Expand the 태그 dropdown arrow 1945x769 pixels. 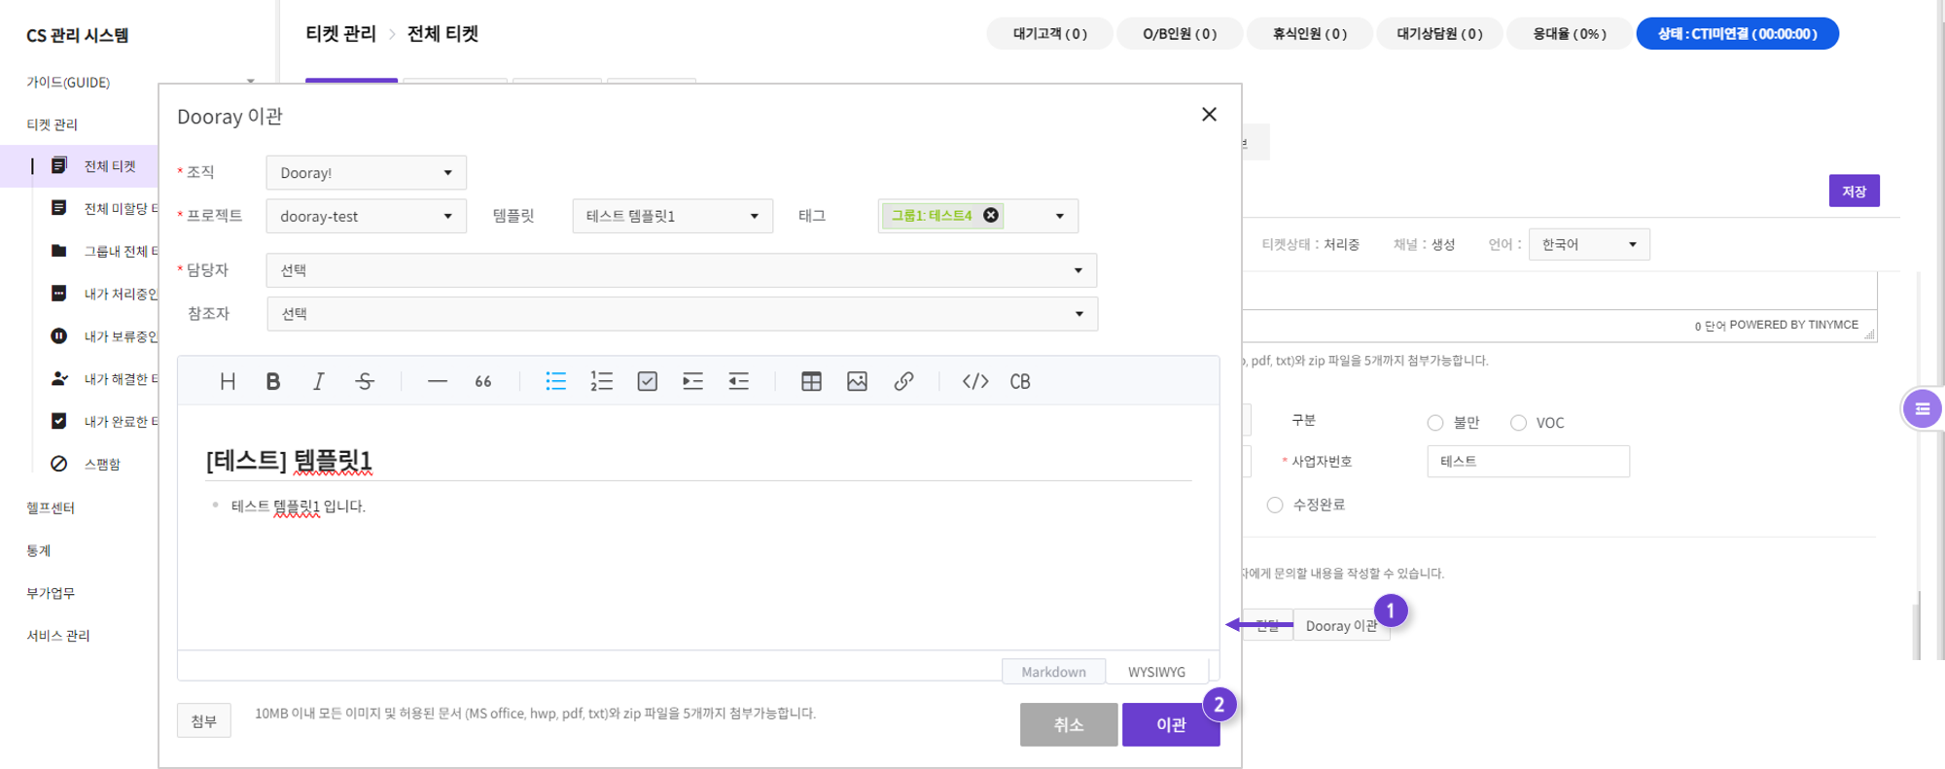coord(1060,216)
